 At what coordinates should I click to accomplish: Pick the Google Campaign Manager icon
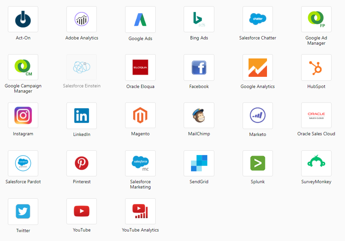click(x=23, y=67)
